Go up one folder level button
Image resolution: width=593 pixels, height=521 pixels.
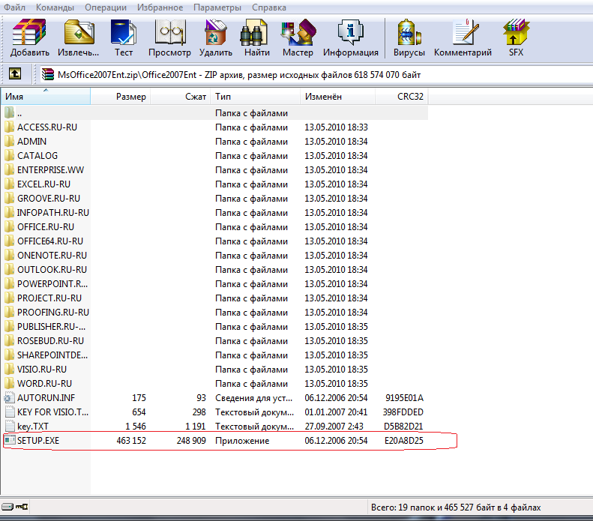click(15, 73)
